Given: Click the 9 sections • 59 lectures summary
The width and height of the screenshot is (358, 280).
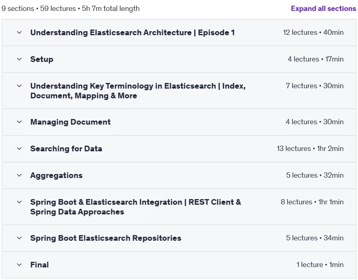Looking at the screenshot, I should 70,8.
